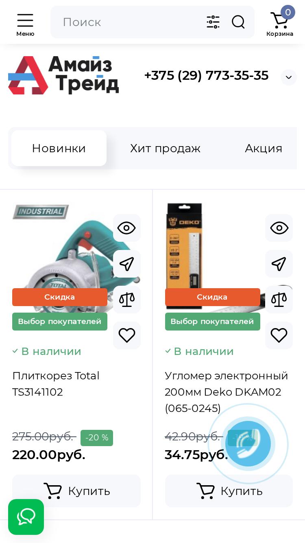Expand the phone numbers dropdown

[x=289, y=77]
